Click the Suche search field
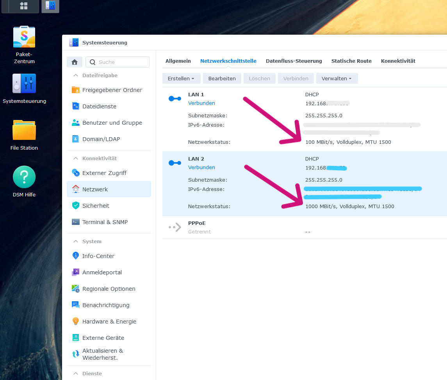 pyautogui.click(x=118, y=62)
